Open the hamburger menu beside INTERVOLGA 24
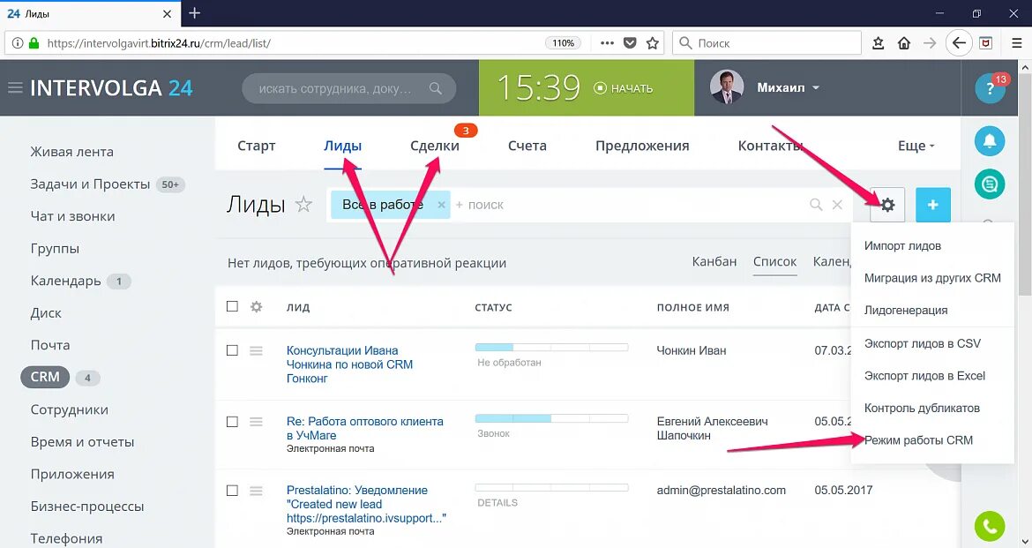 [x=14, y=87]
